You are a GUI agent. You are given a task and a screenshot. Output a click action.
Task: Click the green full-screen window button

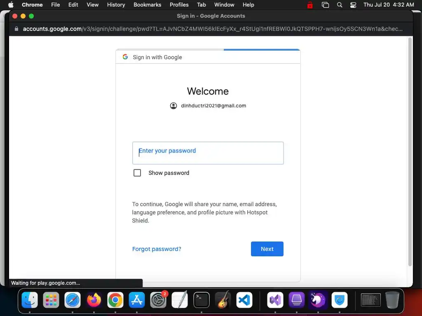click(31, 16)
